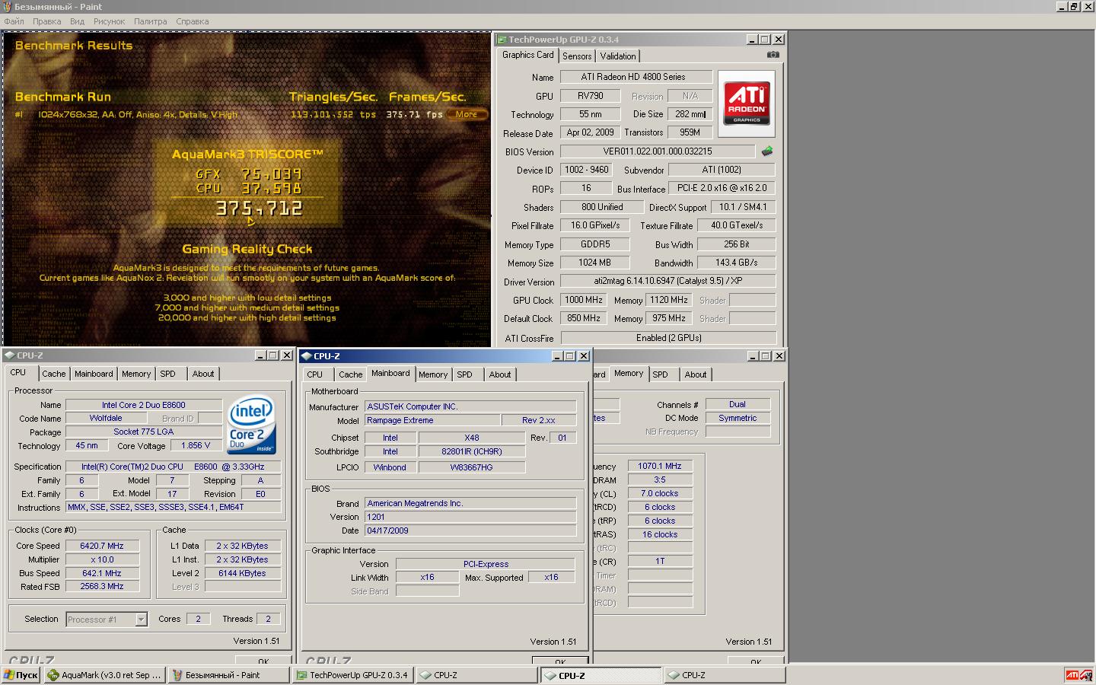Open SPD tab in right CPU-Z window
Image resolution: width=1096 pixels, height=685 pixels.
tap(661, 374)
